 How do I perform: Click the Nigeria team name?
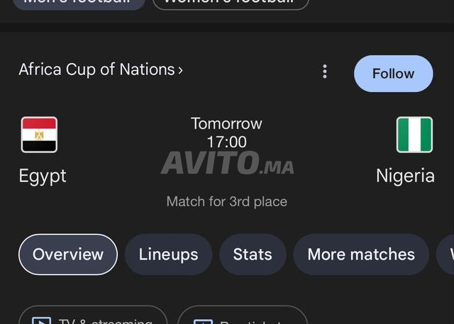(x=405, y=175)
